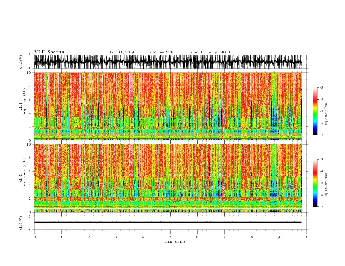The height and width of the screenshot is (266, 345).
Task: Click the "ch.1(V)" waveform axis label
Action: click(21, 62)
